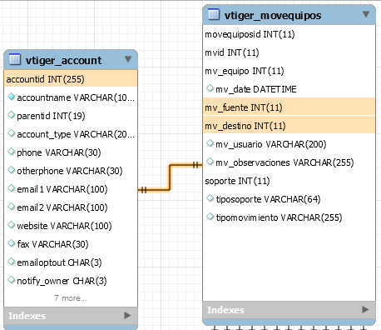Select the mv_fuente INT(11) column

[289, 107]
